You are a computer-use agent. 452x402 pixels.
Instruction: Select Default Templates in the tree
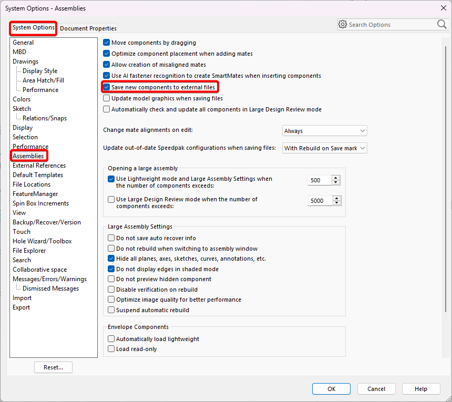tap(38, 175)
